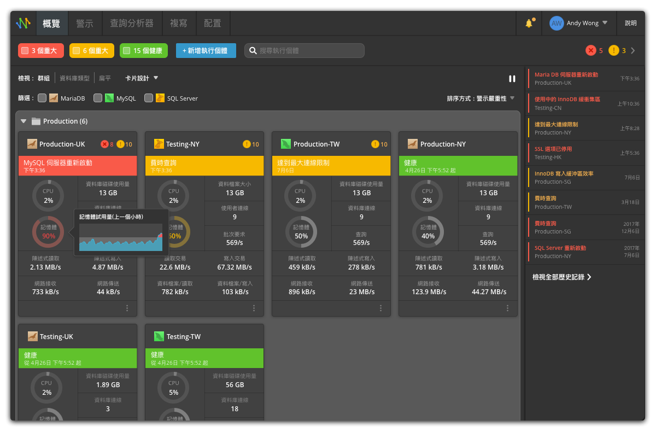This screenshot has width=656, height=432.
Task: Click the MySQL icon on Testing-TW card
Action: [159, 336]
